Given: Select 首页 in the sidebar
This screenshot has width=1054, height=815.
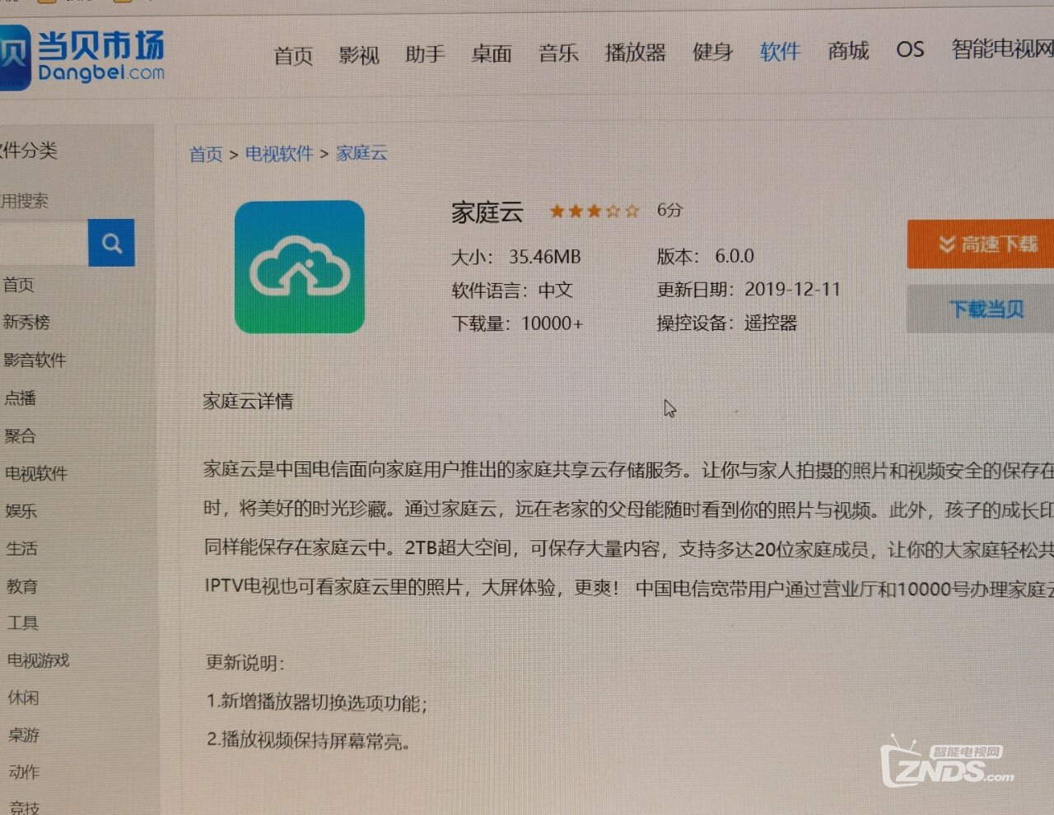Looking at the screenshot, I should pos(18,285).
